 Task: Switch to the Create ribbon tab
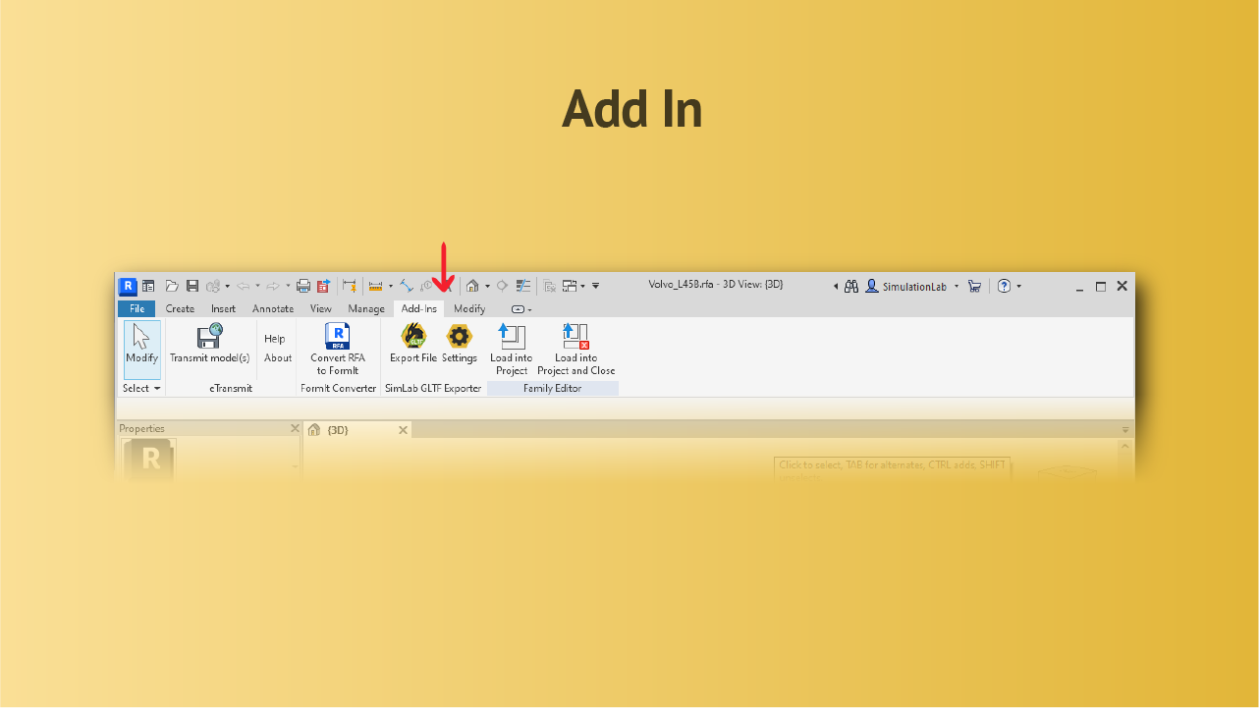180,308
